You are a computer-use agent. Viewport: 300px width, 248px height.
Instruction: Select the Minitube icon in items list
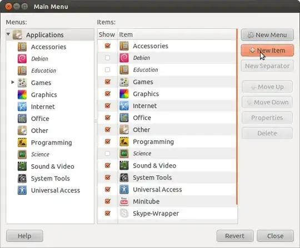(x=124, y=201)
